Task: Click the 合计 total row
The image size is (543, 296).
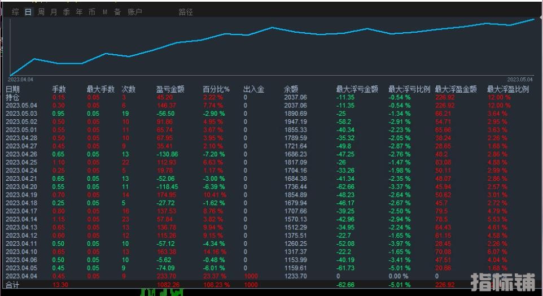Action: point(12,285)
